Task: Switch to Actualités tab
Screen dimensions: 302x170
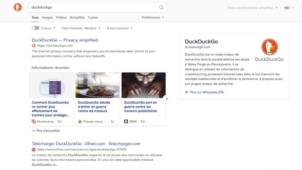Action: tap(77, 17)
